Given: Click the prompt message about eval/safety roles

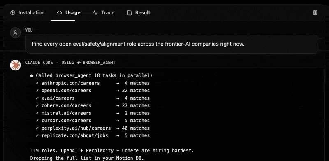Looking at the screenshot, I should [x=171, y=44].
